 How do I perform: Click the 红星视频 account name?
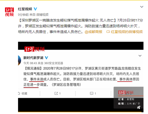pyautogui.click(x=25, y=9)
